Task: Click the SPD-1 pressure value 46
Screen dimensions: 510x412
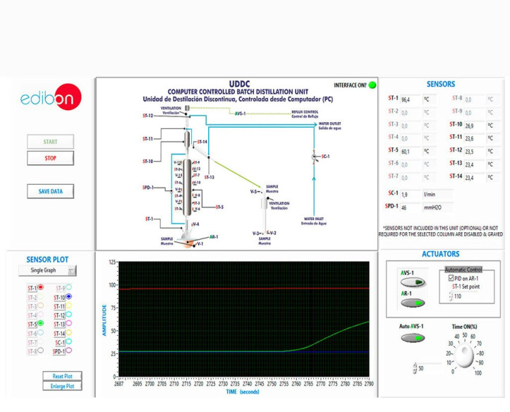Action: (x=410, y=207)
